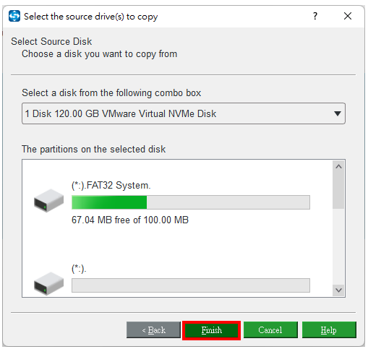Click the app icon in the title bar

14,16
